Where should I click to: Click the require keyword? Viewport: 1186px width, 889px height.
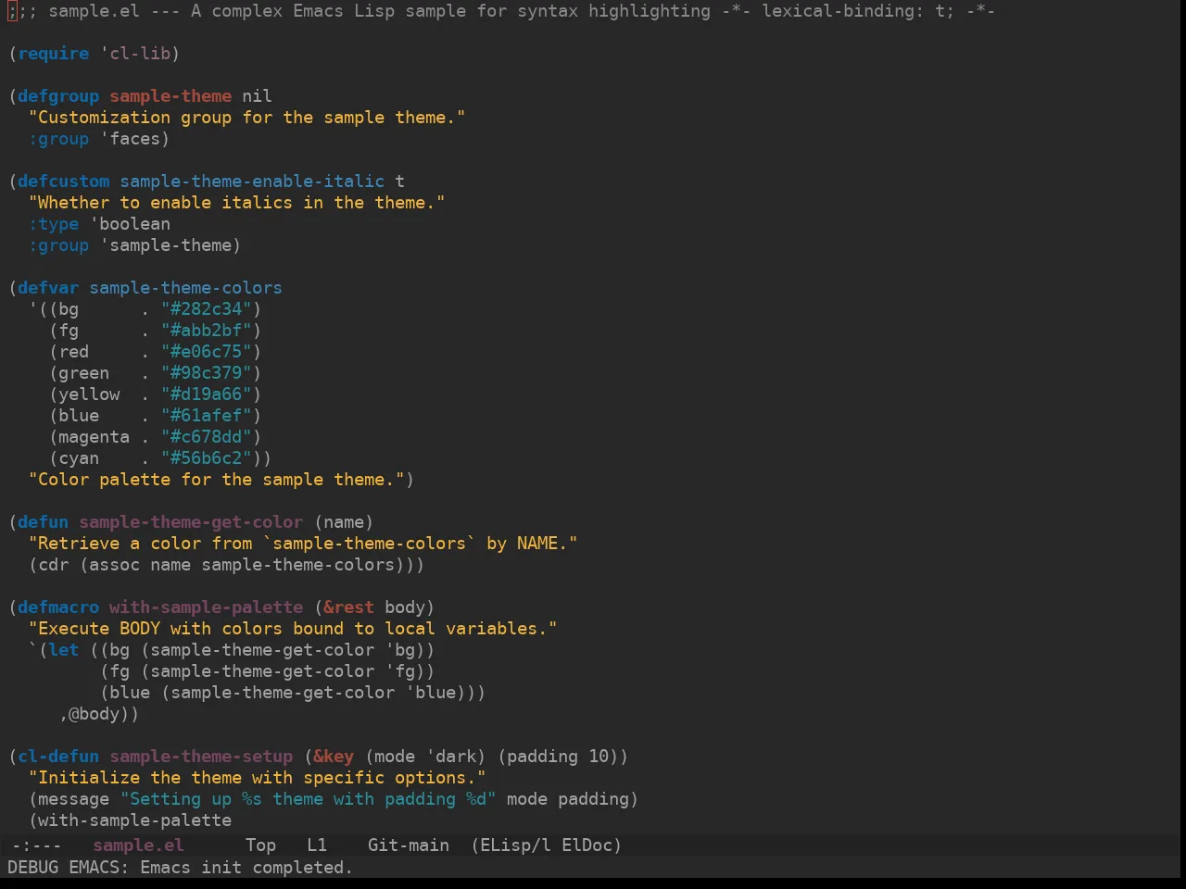[54, 53]
